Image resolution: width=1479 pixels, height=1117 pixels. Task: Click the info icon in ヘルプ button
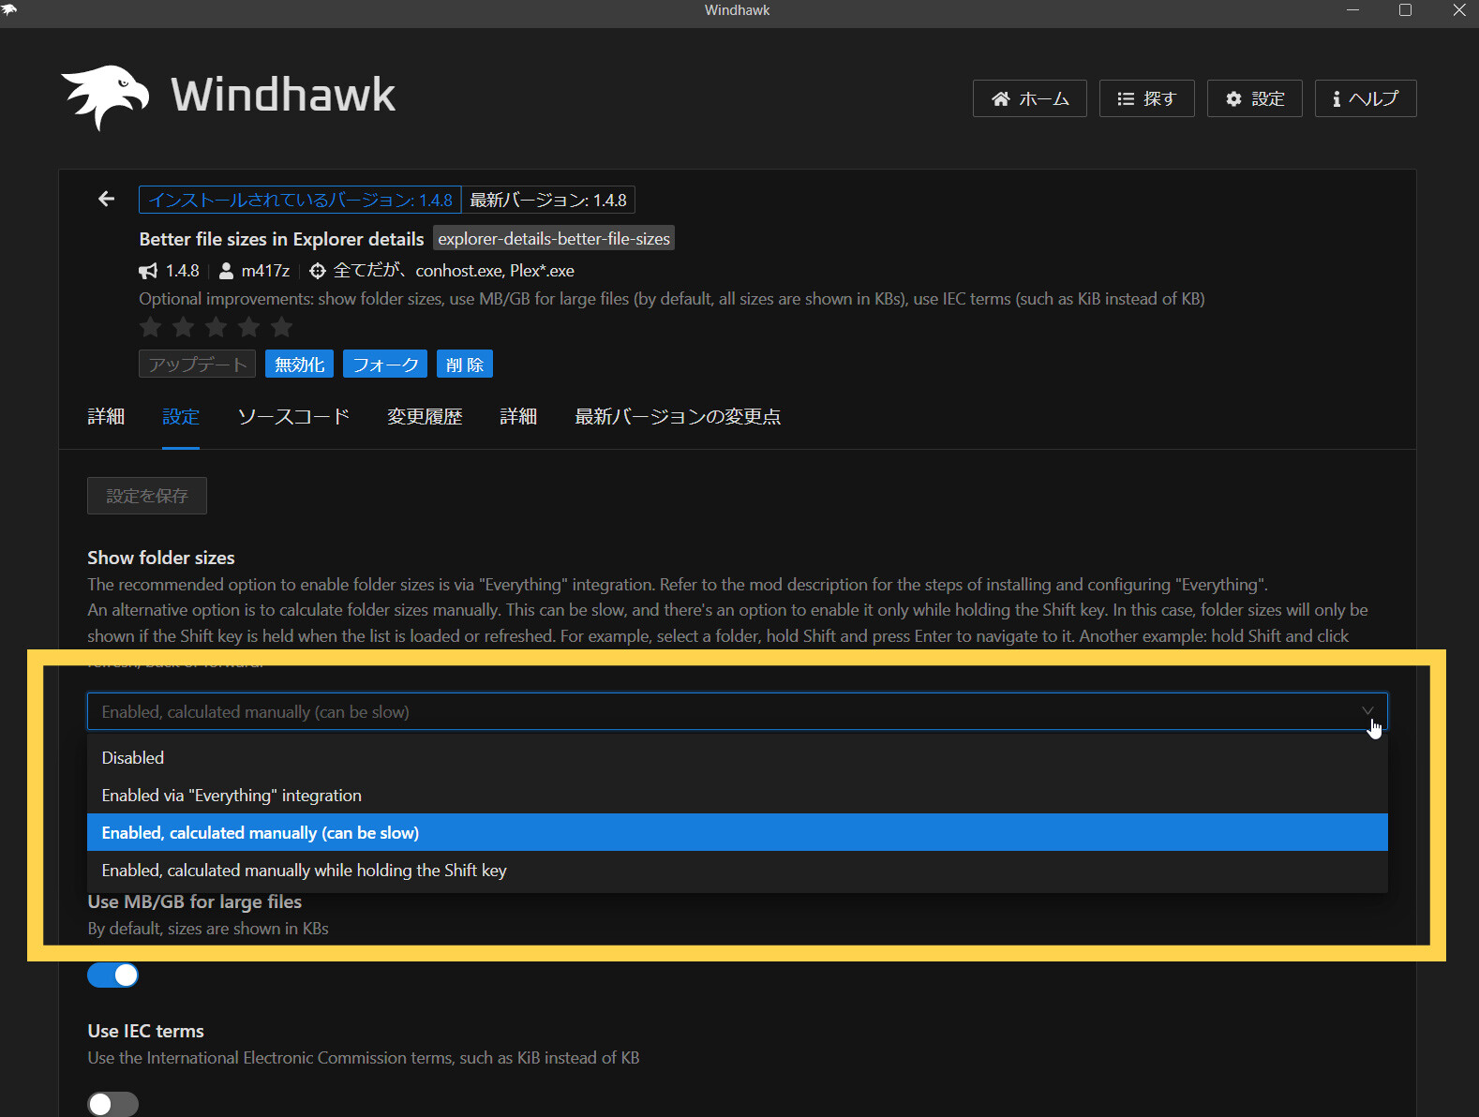pos(1337,98)
